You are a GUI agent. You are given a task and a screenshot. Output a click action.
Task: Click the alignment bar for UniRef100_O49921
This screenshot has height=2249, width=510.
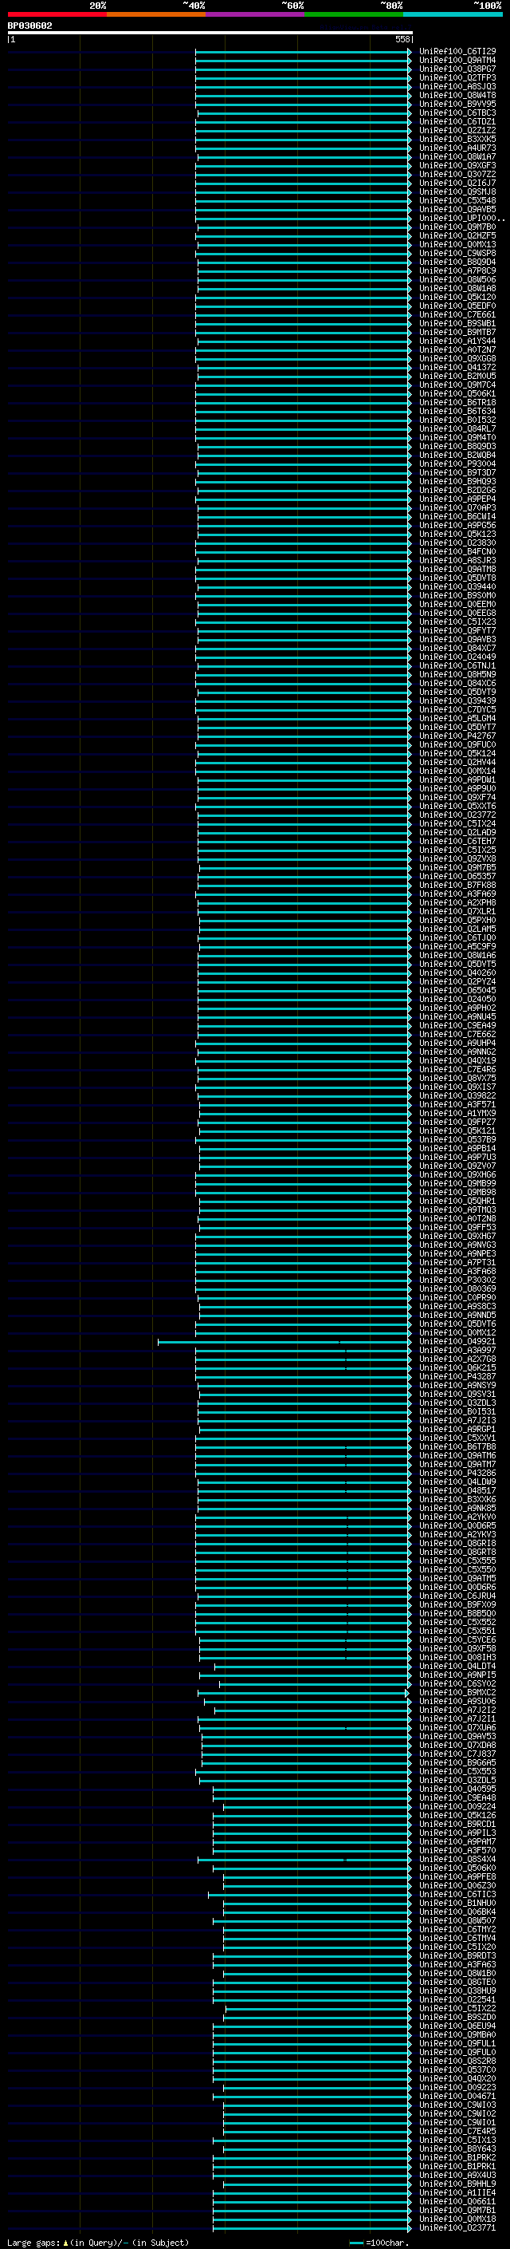pos(284,1342)
